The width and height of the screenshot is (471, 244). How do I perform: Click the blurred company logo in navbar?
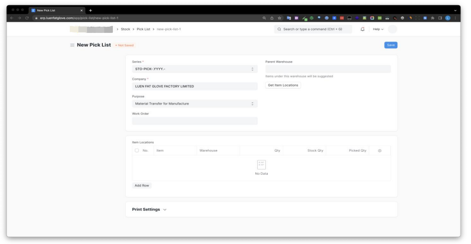[91, 29]
